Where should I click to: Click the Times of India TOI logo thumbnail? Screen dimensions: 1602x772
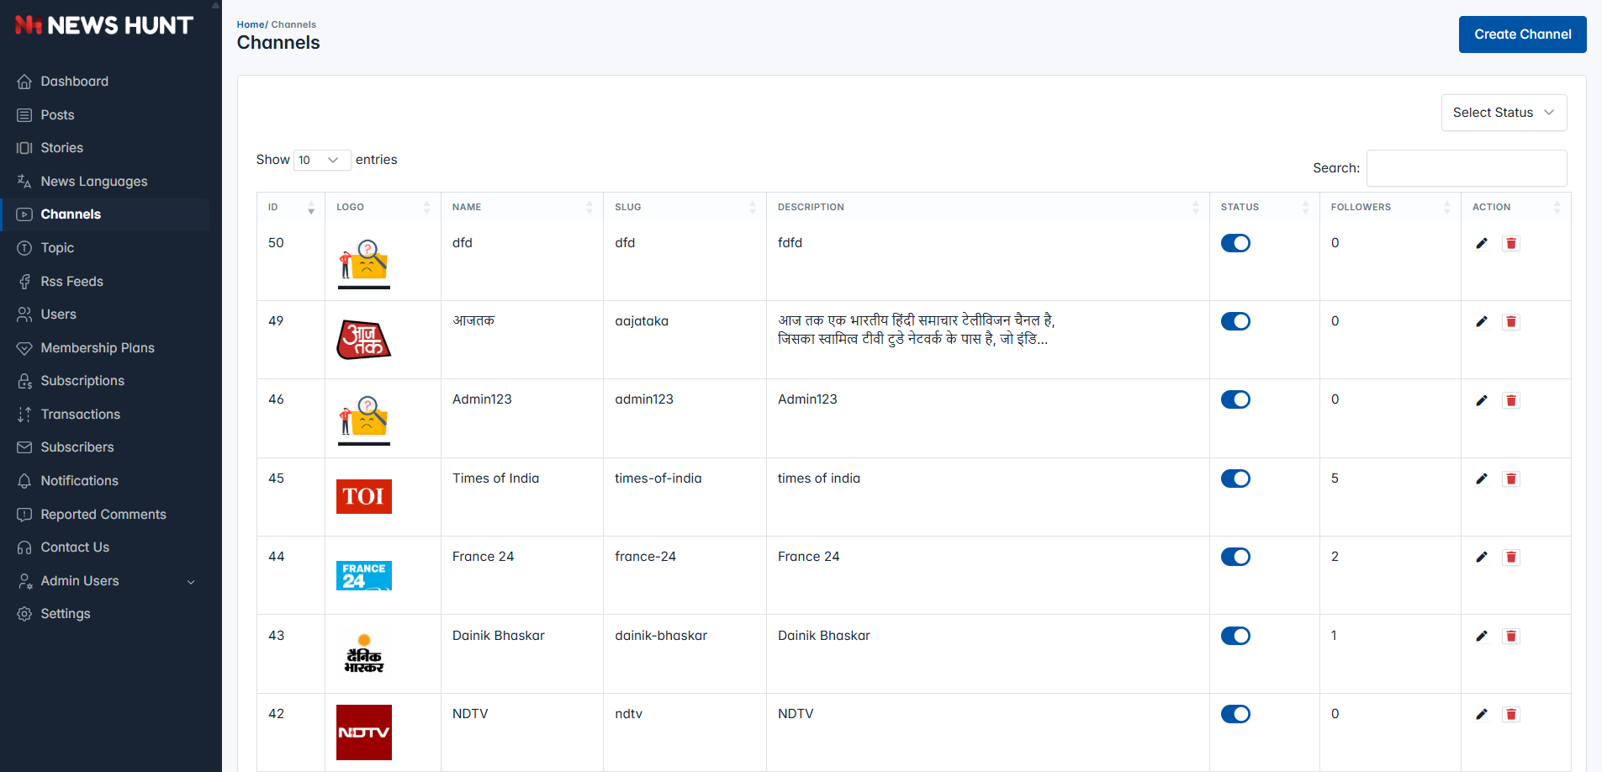click(x=364, y=496)
